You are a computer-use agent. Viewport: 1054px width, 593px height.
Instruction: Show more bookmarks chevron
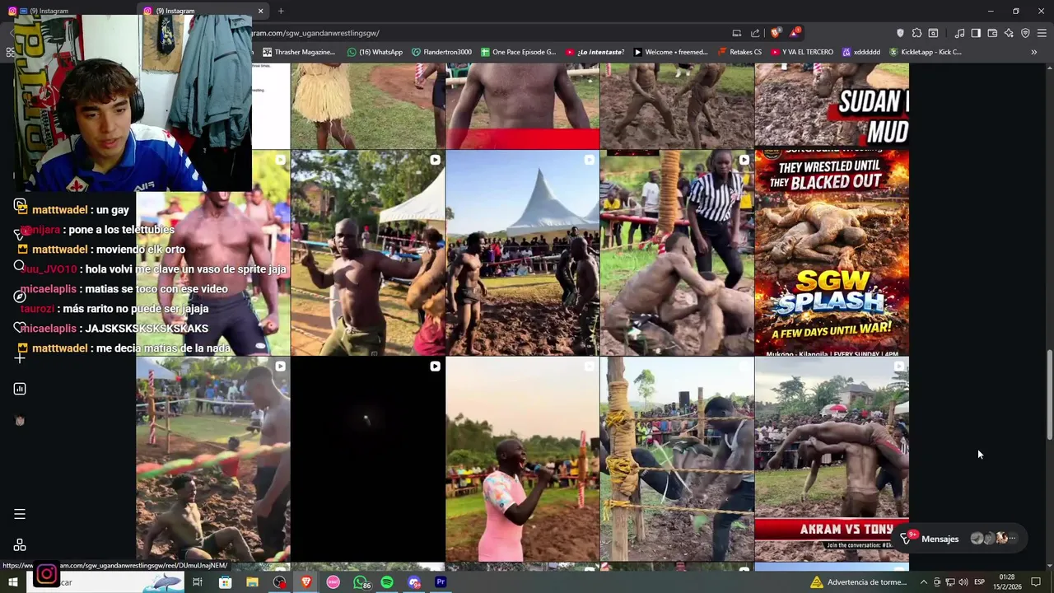pos(1033,52)
